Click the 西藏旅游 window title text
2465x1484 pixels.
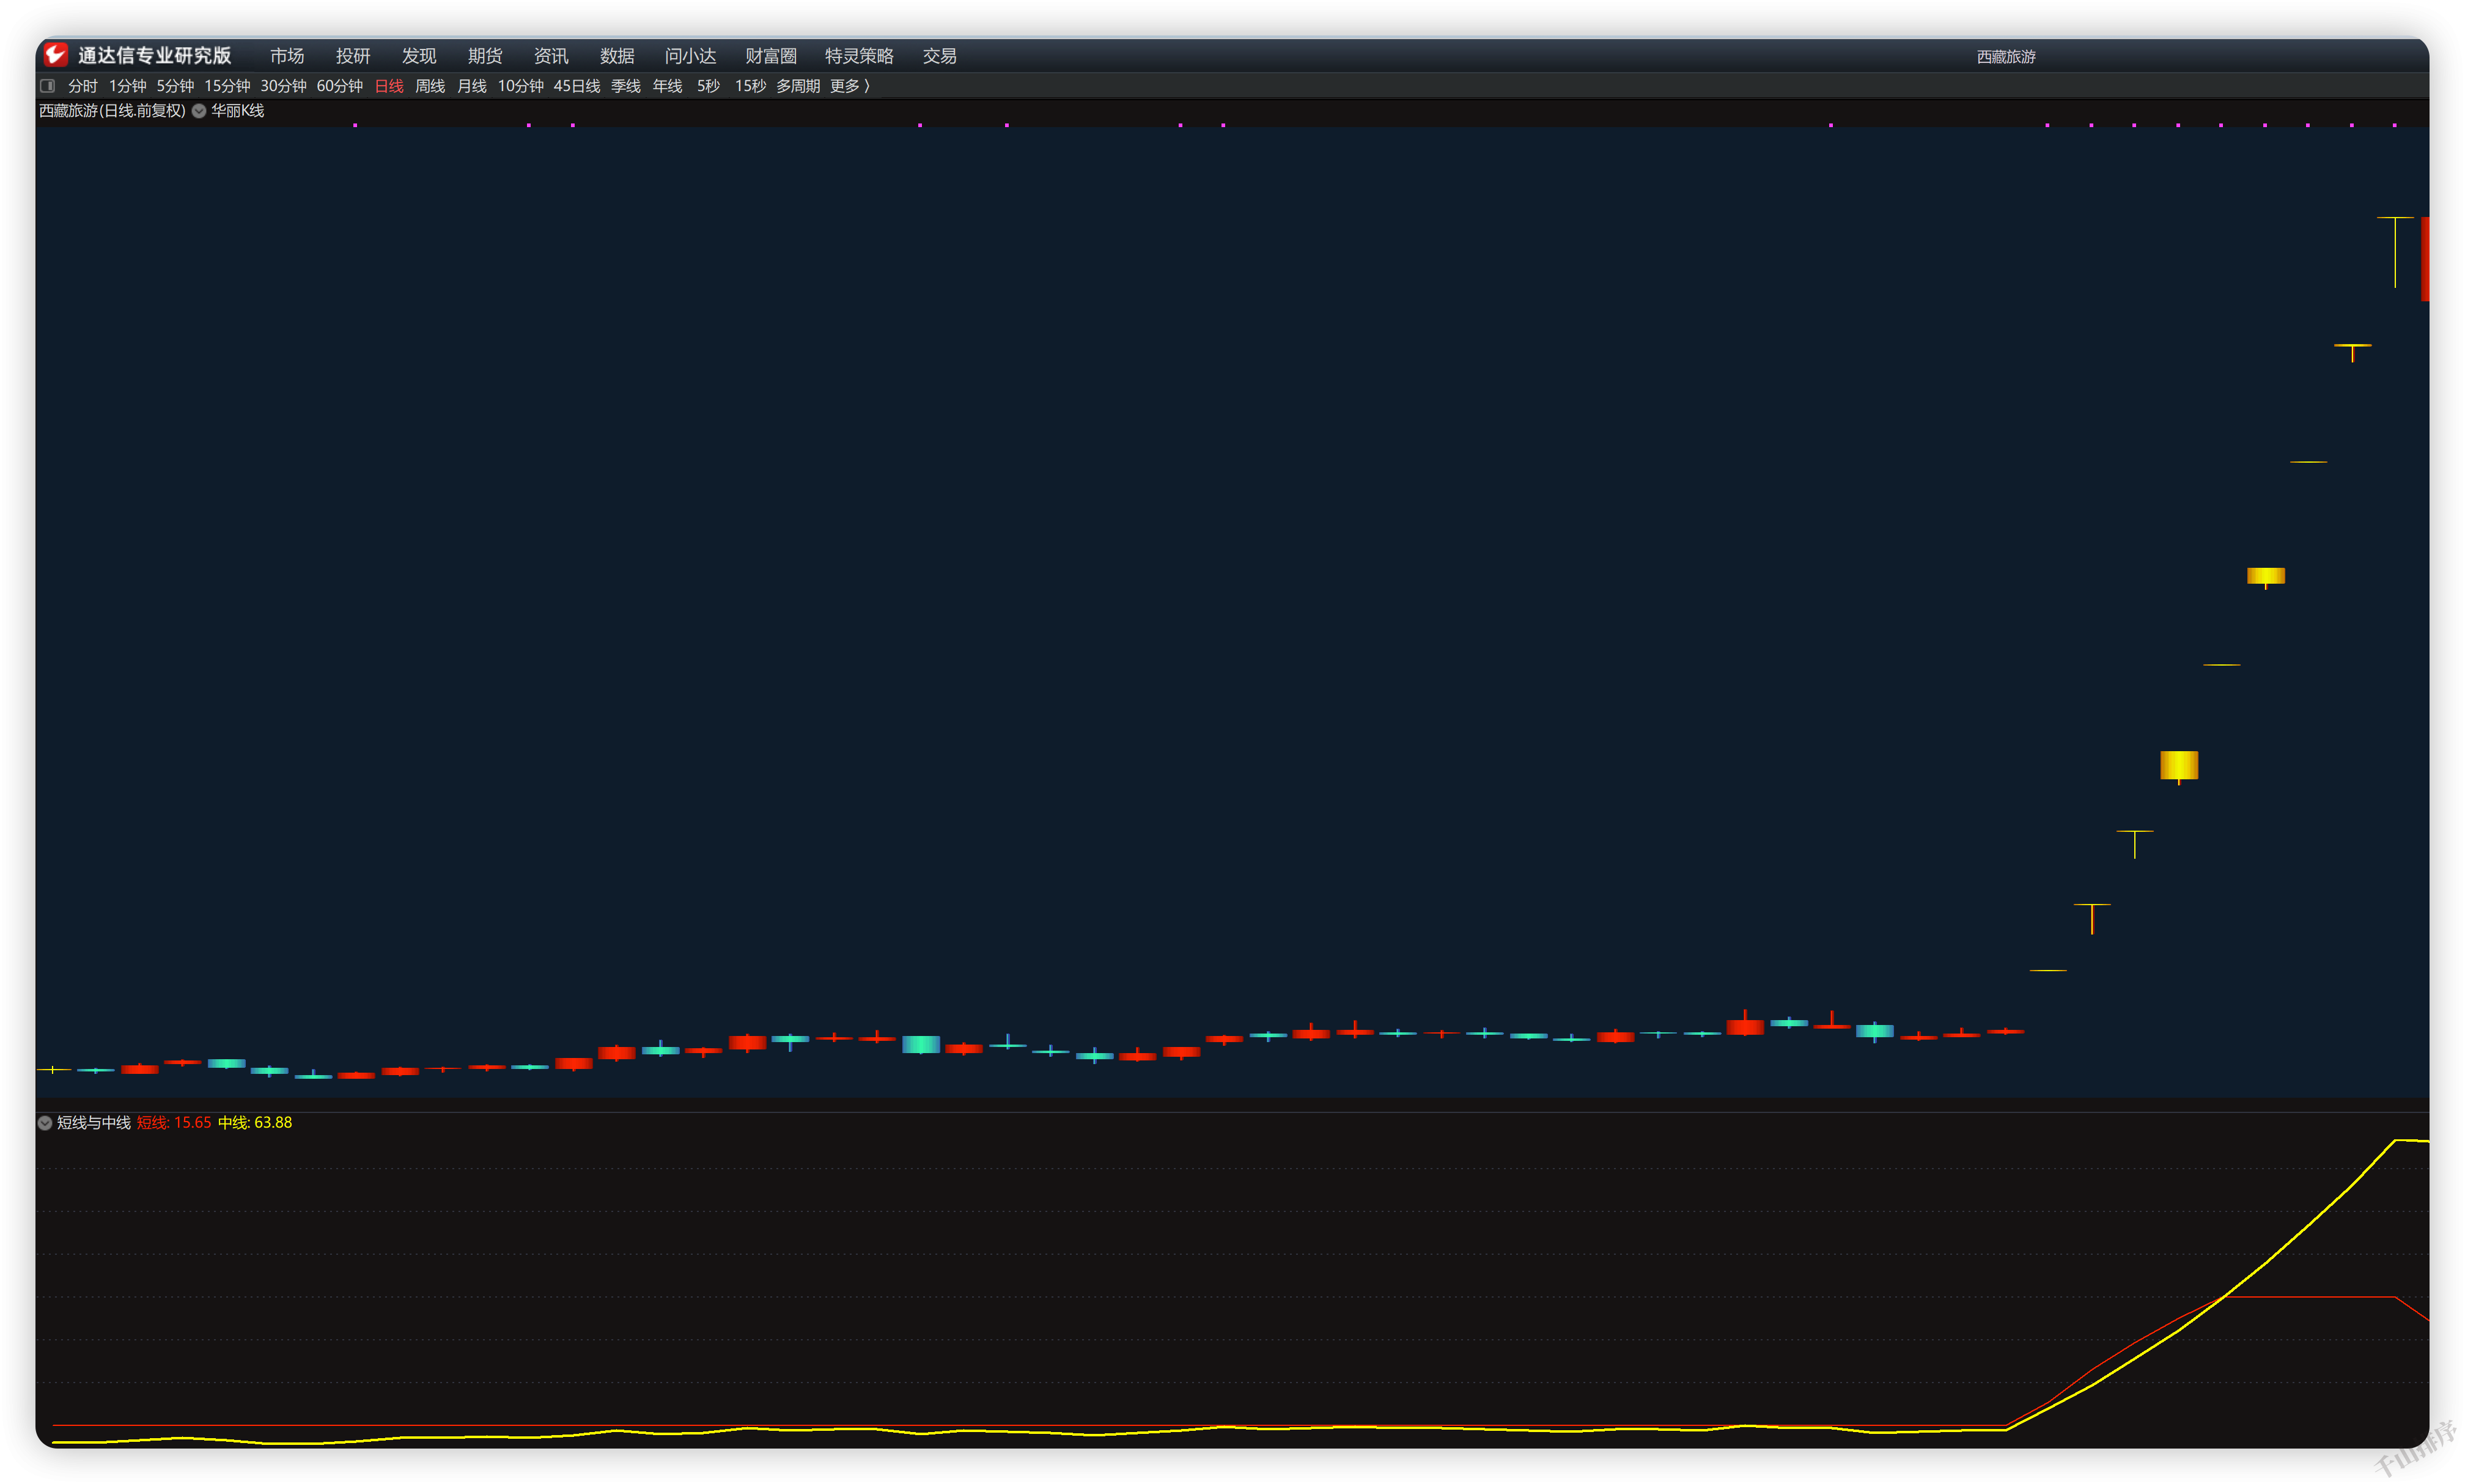2005,57
